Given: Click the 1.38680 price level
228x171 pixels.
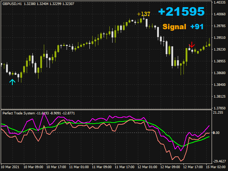Looking at the screenshot, I should (219, 73).
